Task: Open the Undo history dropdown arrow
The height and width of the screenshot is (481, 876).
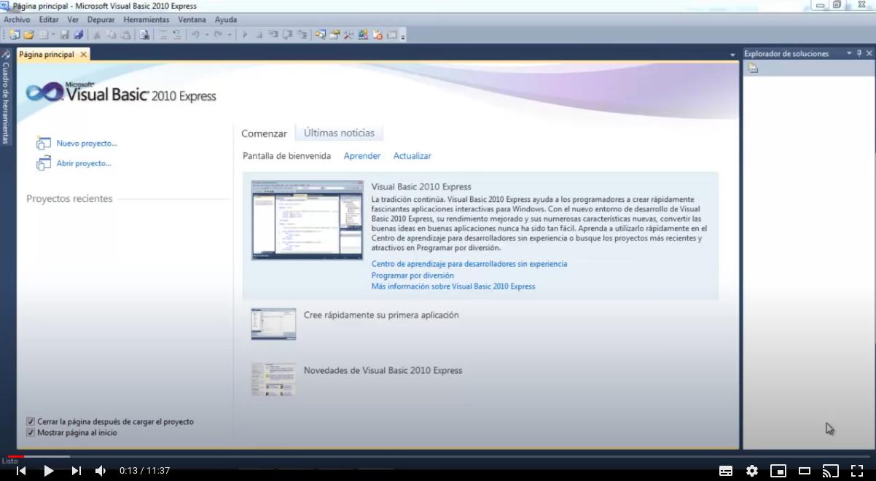Action: [207, 34]
